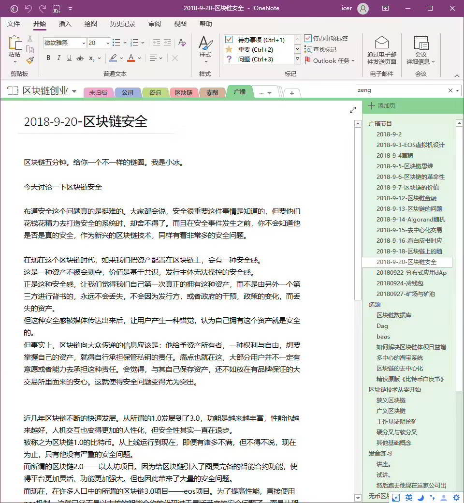The width and height of the screenshot is (464, 503).
Task: Open Meeting Details dropdown
Action: point(420,50)
